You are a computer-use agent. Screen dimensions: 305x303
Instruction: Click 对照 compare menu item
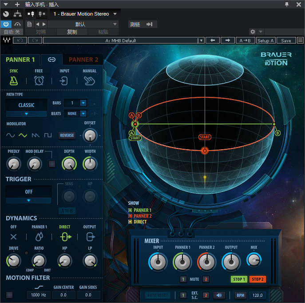point(41,32)
